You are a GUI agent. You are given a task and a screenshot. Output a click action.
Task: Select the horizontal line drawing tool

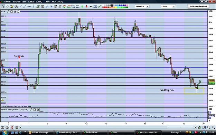[x=29, y=6]
